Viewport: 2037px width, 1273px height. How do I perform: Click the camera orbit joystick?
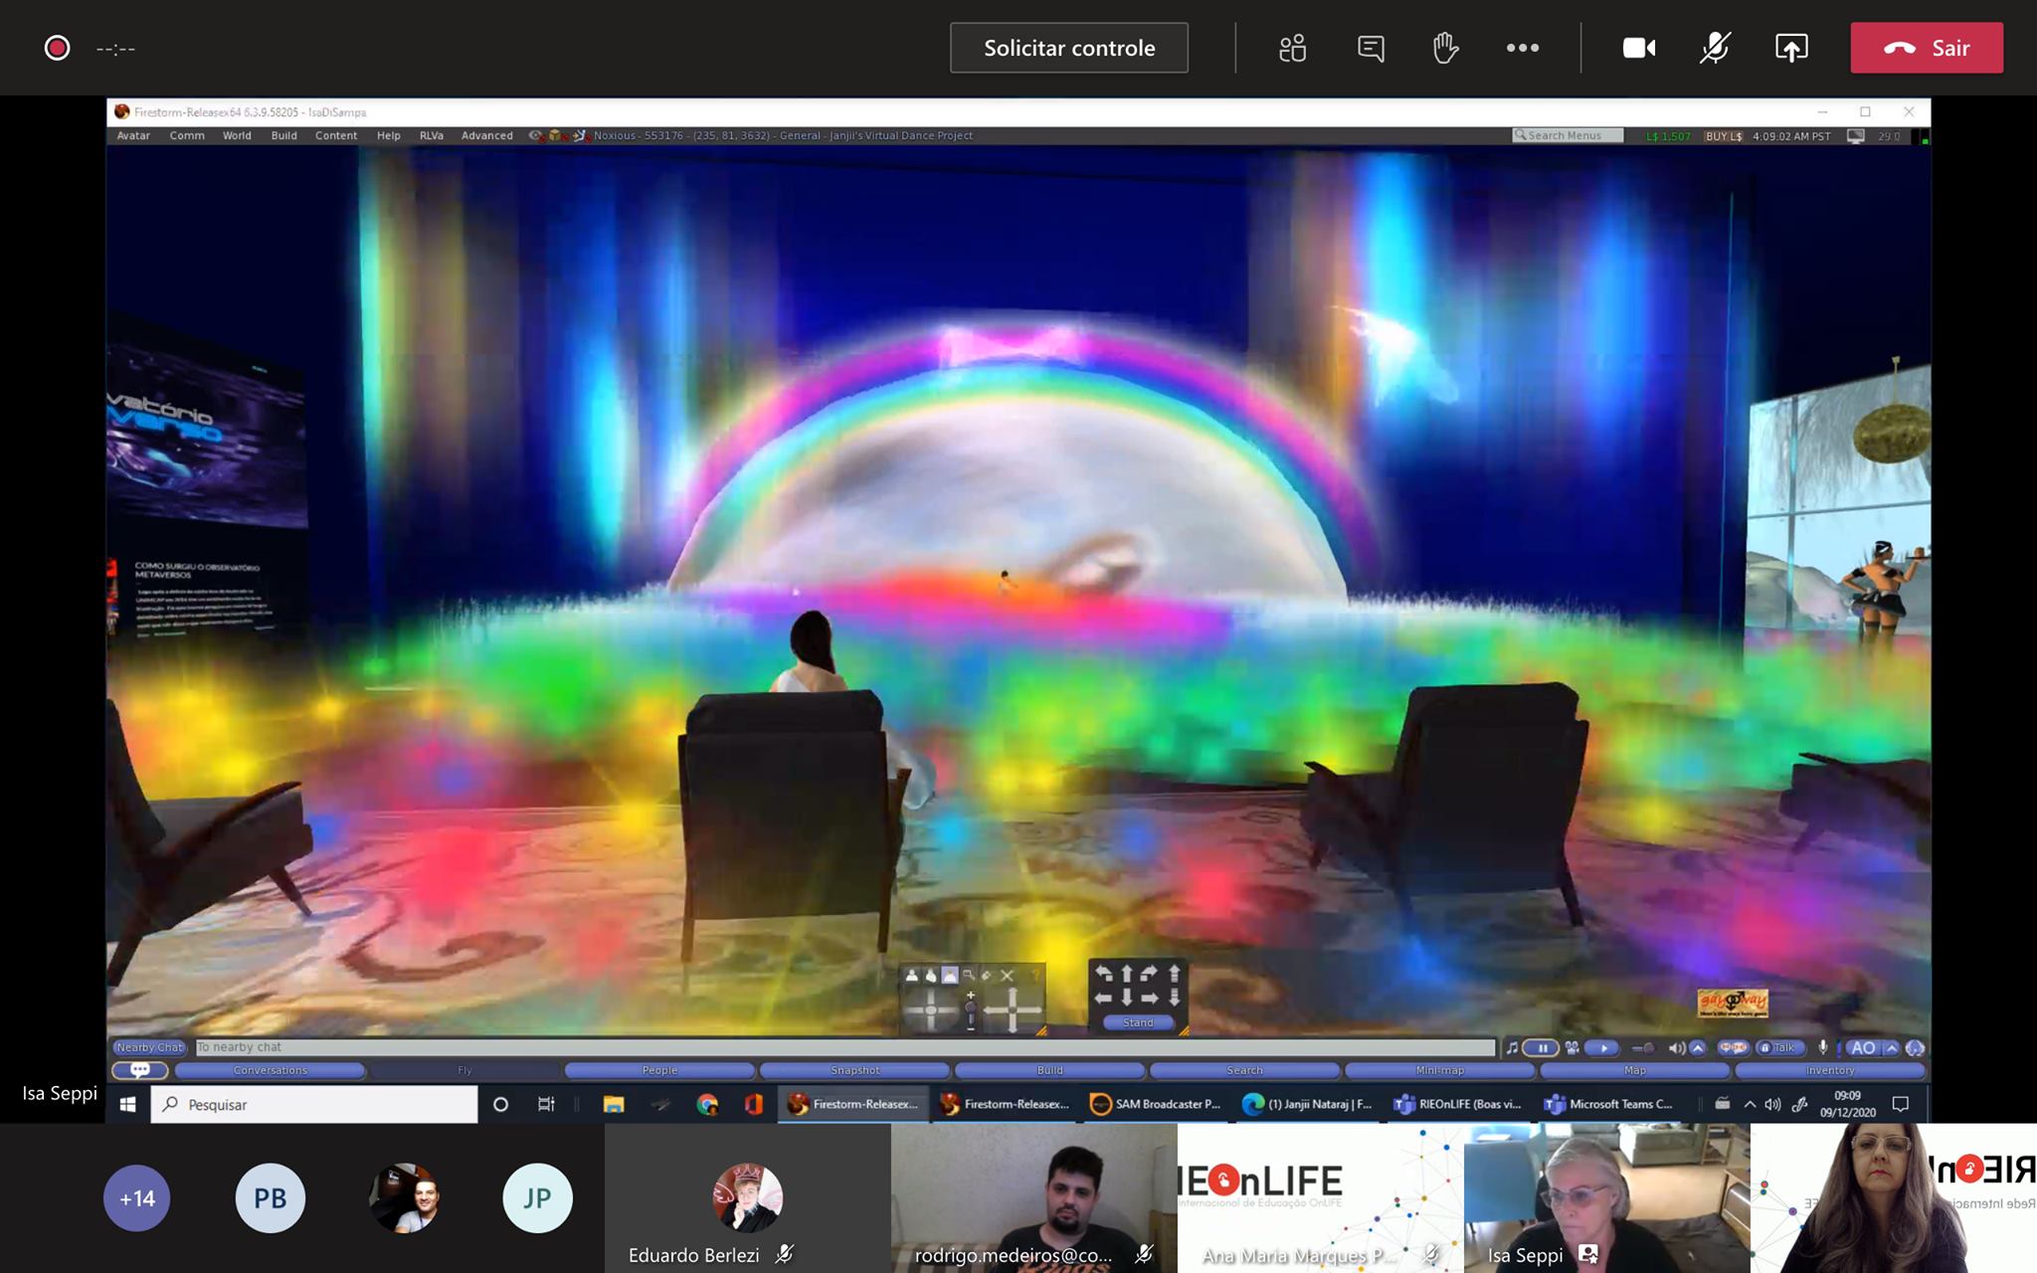(931, 1010)
